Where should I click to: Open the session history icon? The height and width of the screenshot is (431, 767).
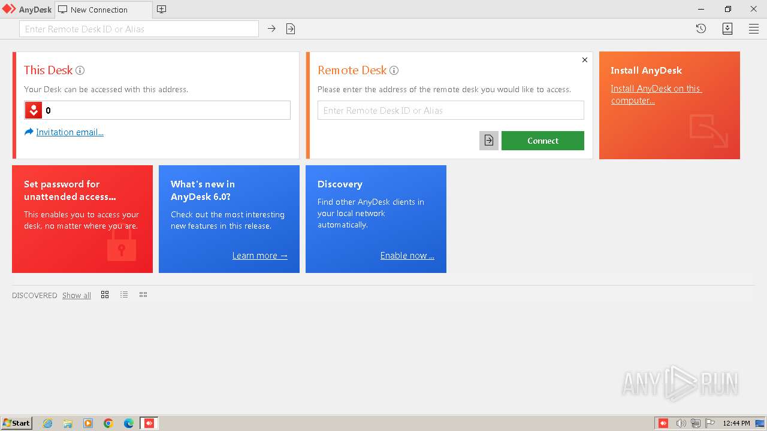(x=701, y=29)
